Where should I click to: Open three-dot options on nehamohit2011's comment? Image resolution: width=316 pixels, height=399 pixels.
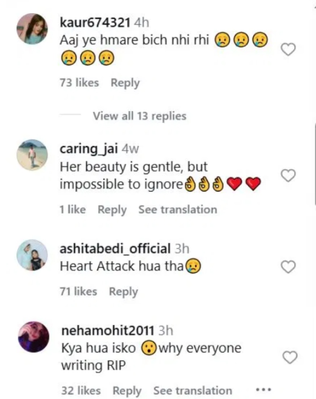263,390
